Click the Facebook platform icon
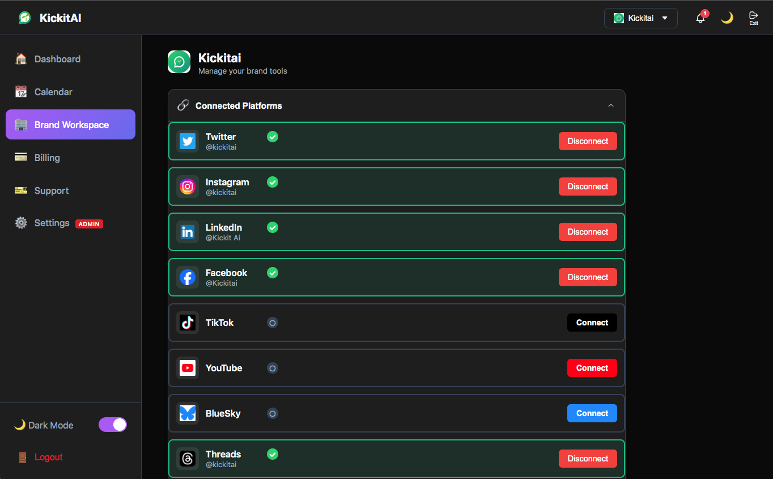Image resolution: width=773 pixels, height=479 pixels. 187,277
